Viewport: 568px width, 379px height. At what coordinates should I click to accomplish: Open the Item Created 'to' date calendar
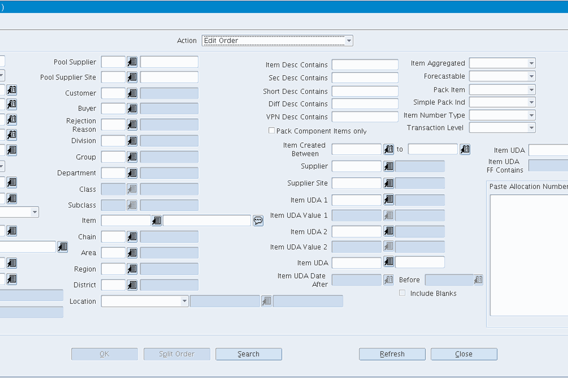point(465,149)
